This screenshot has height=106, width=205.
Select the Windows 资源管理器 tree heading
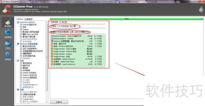(29, 44)
